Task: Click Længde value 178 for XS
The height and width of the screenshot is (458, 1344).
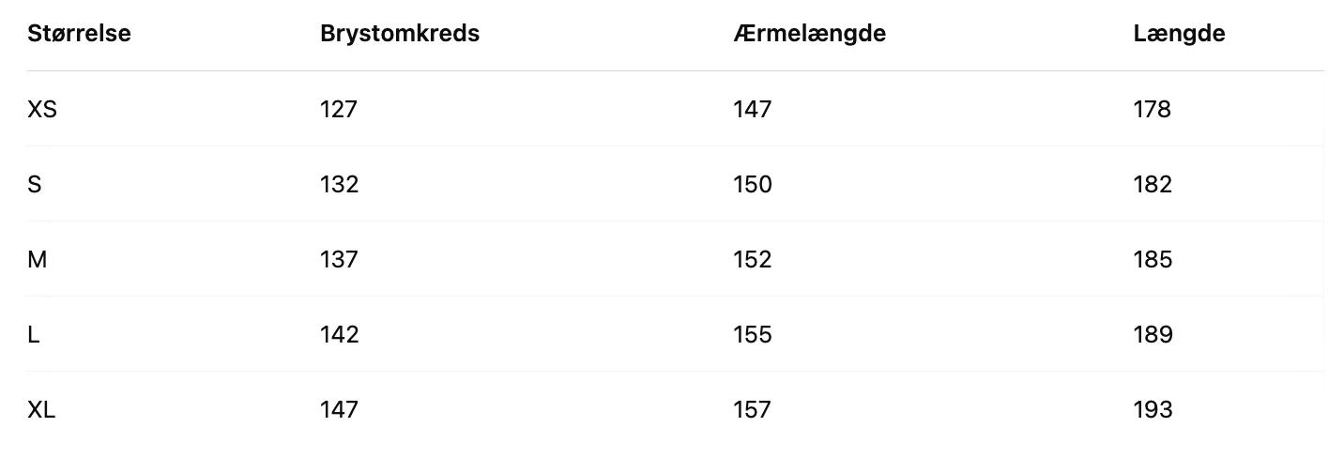Action: pyautogui.click(x=1153, y=110)
